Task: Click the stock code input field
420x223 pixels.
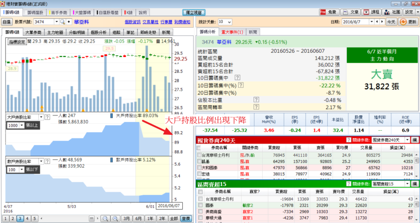Action: tap(45, 22)
